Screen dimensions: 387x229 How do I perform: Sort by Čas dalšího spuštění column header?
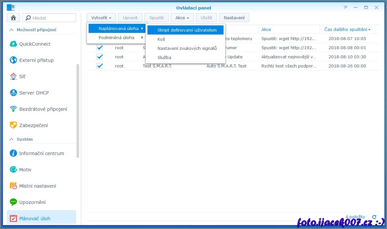pos(347,29)
